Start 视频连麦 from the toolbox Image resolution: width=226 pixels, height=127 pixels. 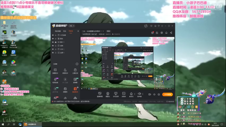pyautogui.click(x=55, y=80)
